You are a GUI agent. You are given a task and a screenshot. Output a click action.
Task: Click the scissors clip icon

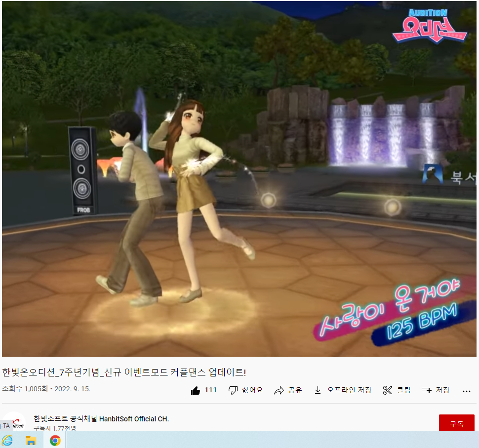coord(387,390)
